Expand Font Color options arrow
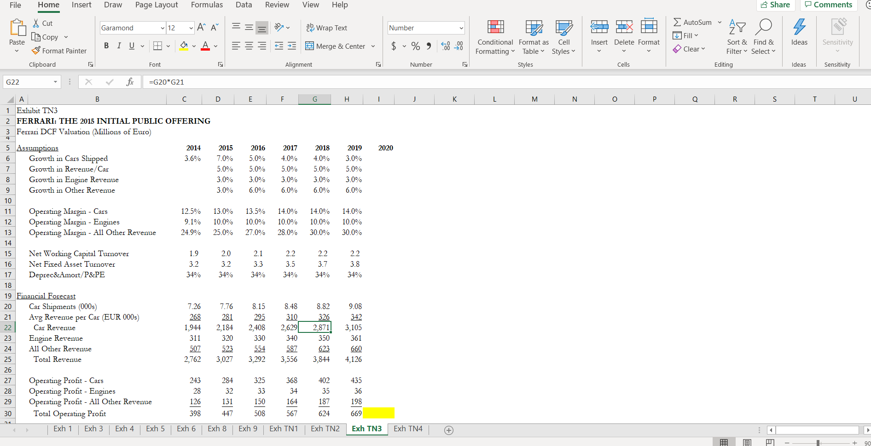871x446 pixels. 215,46
